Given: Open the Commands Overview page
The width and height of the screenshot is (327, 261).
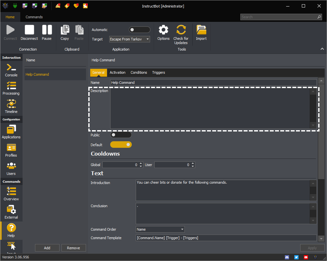Looking at the screenshot, I should pos(11,194).
